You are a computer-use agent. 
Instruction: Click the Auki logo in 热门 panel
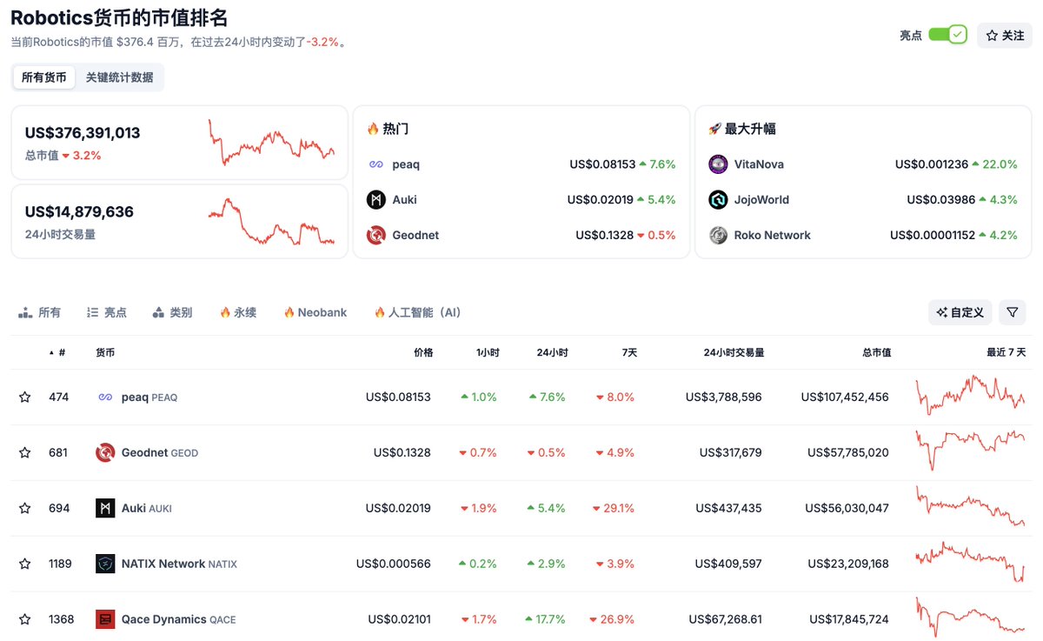375,200
